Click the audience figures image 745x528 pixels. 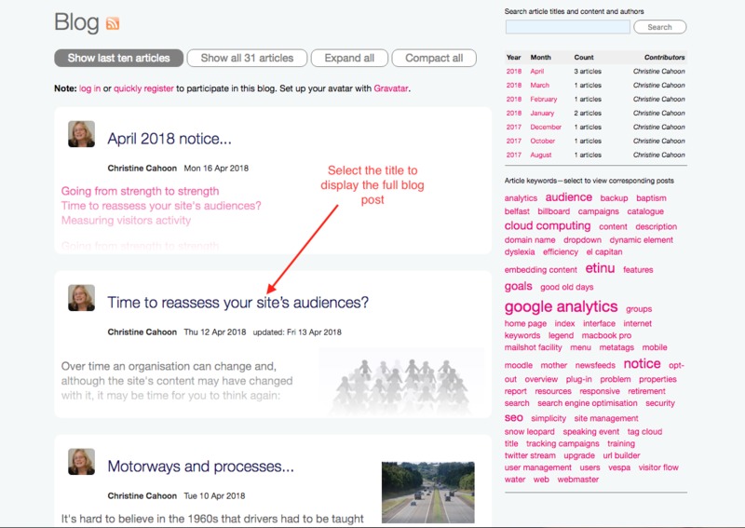(400, 382)
